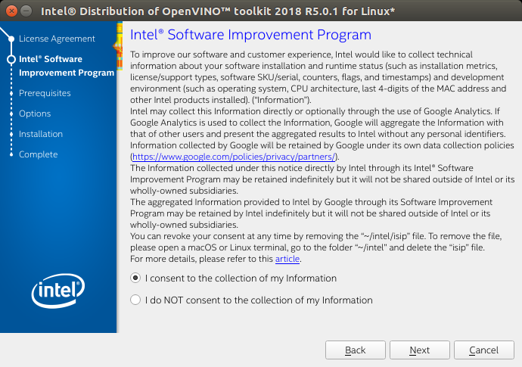Jump to Installation step in sidebar
Screen dimensions: 522x367
(x=41, y=134)
